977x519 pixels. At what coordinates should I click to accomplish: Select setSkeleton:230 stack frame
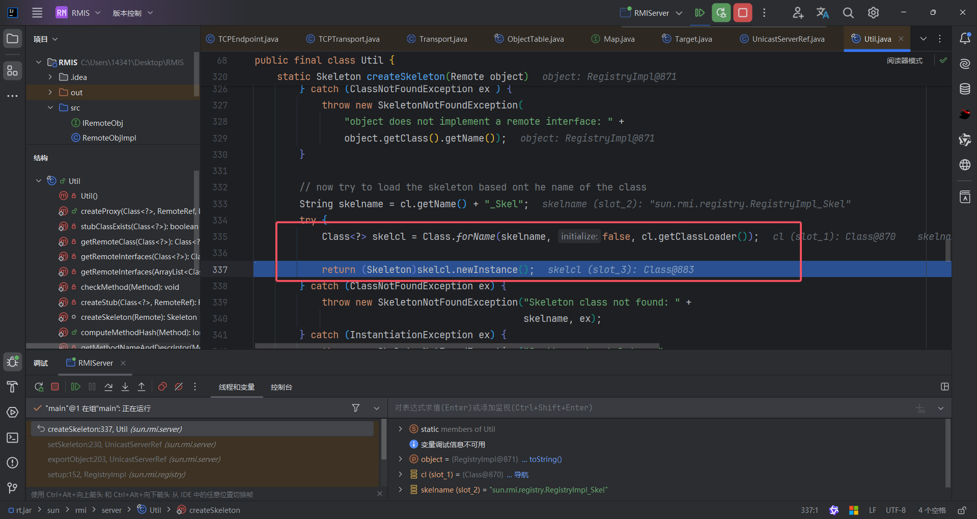[204, 444]
